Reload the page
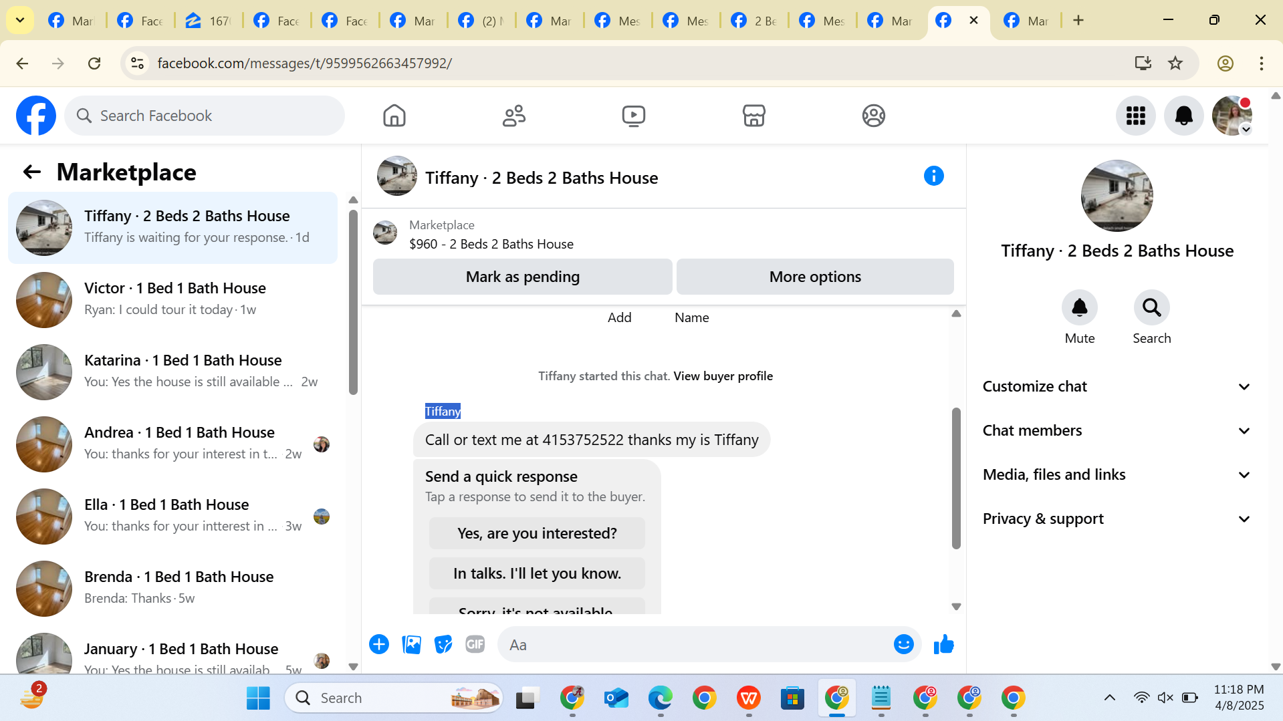 point(94,63)
